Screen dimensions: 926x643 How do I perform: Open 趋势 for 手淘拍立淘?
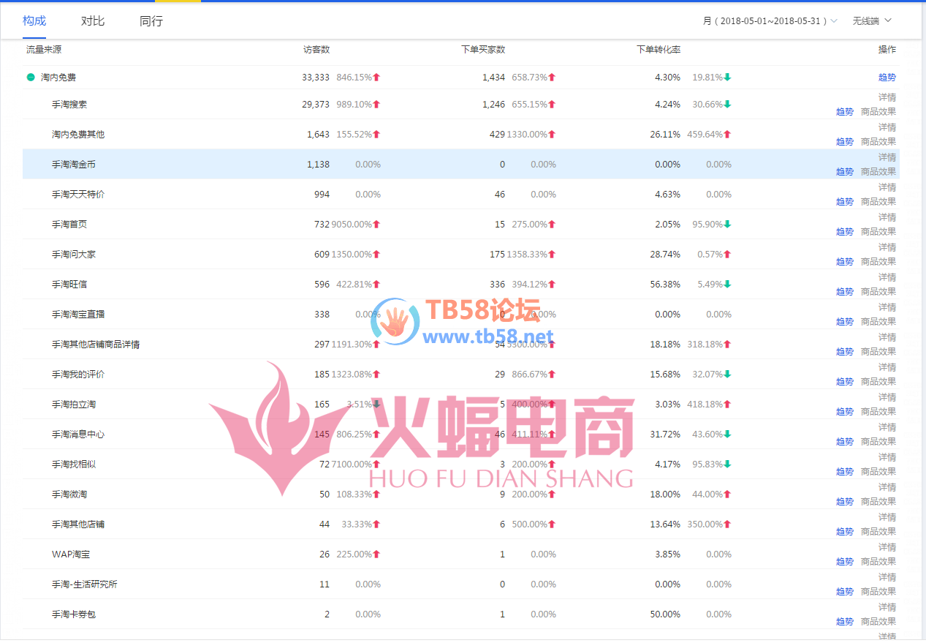tap(845, 412)
